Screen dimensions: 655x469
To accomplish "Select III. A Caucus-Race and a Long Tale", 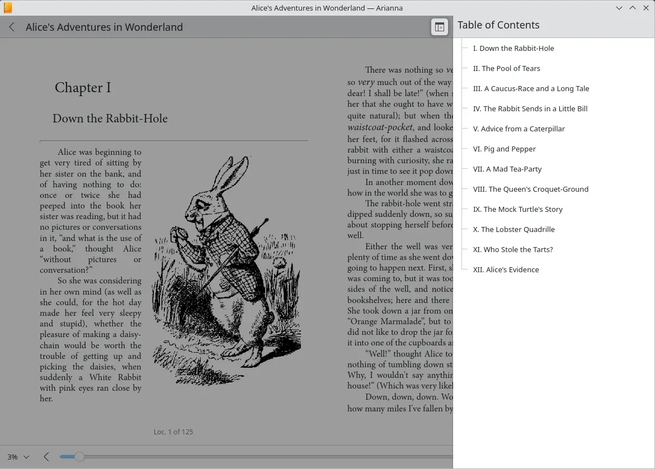I will 531,88.
